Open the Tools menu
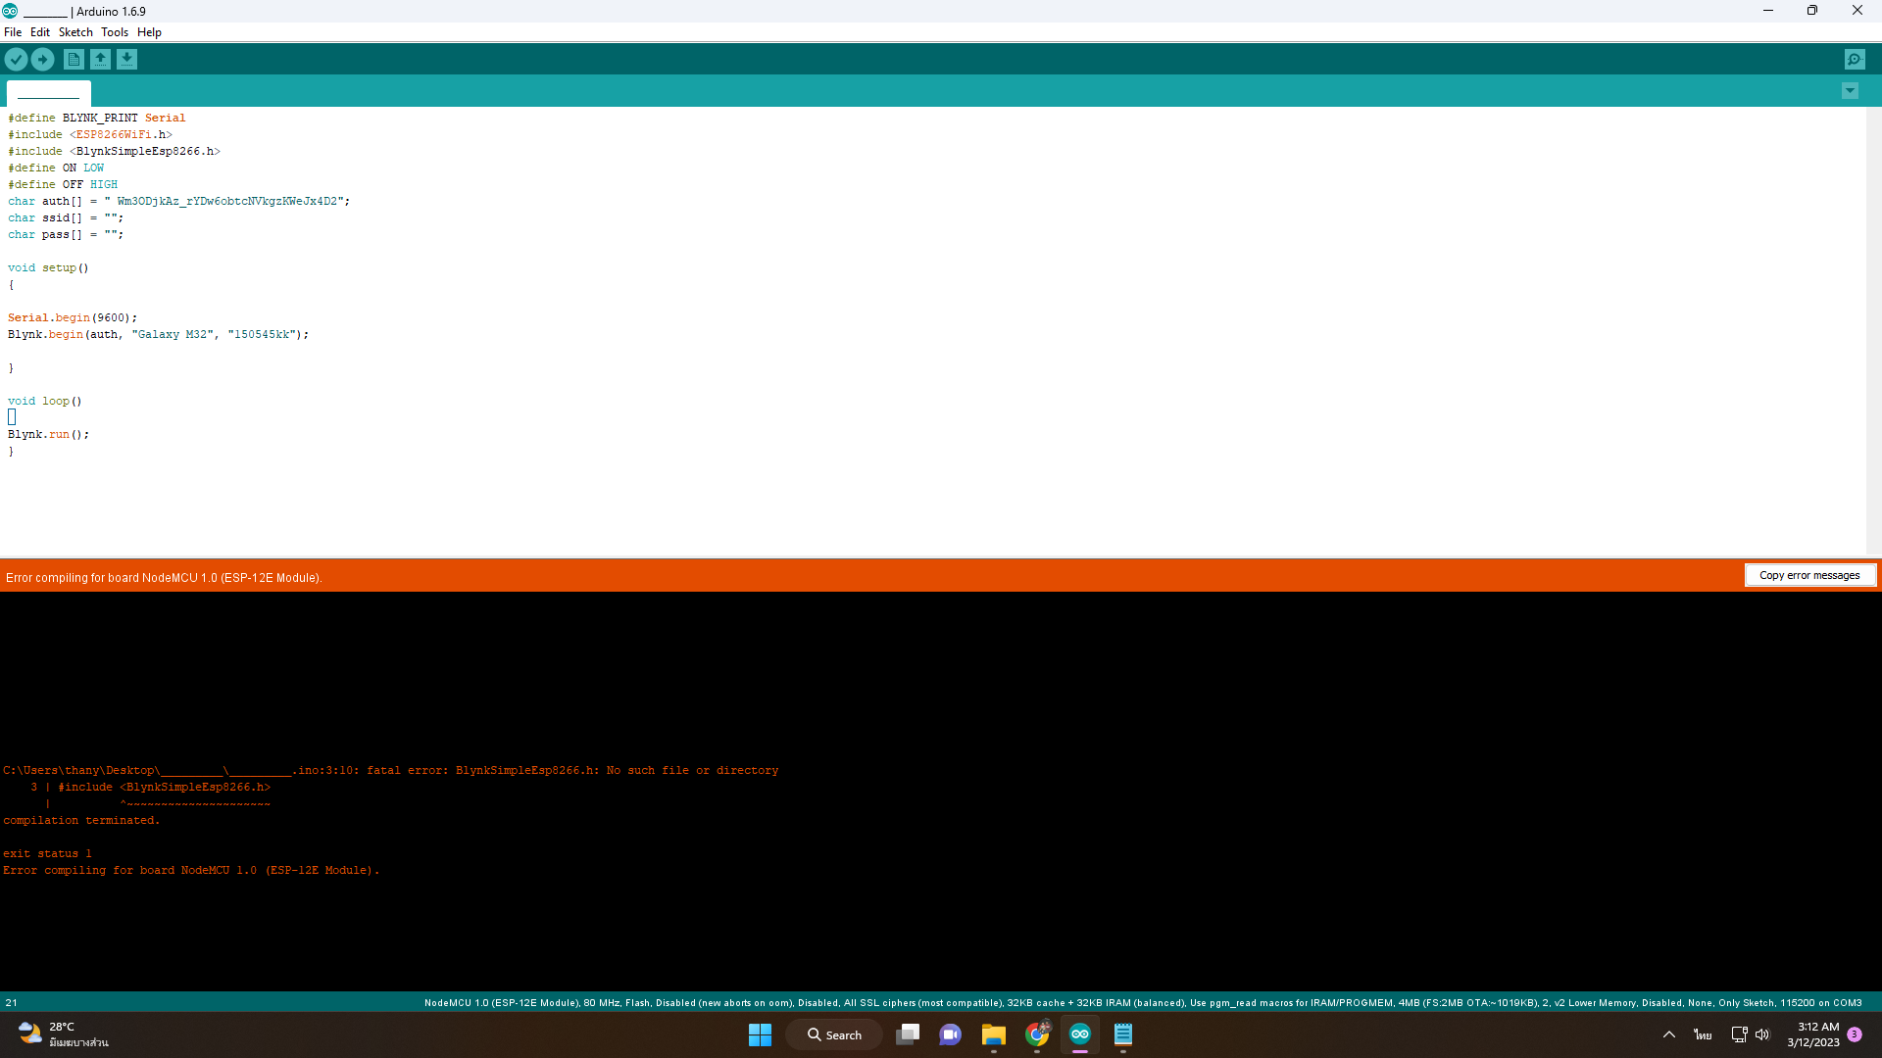 tap(115, 32)
